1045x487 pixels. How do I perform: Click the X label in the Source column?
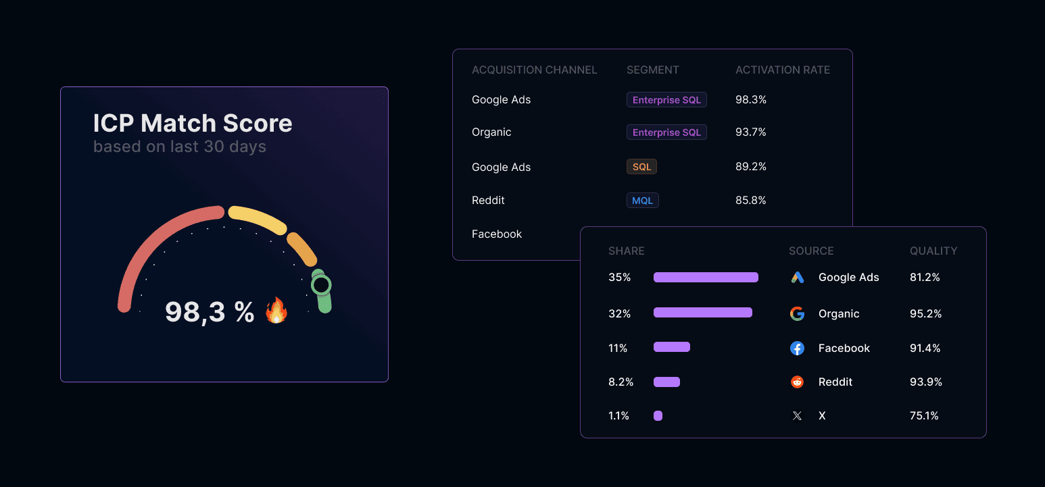(x=822, y=416)
